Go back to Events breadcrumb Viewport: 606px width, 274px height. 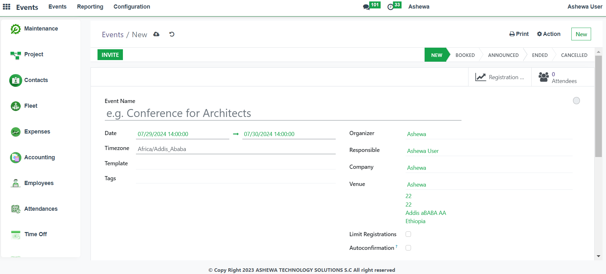click(113, 35)
